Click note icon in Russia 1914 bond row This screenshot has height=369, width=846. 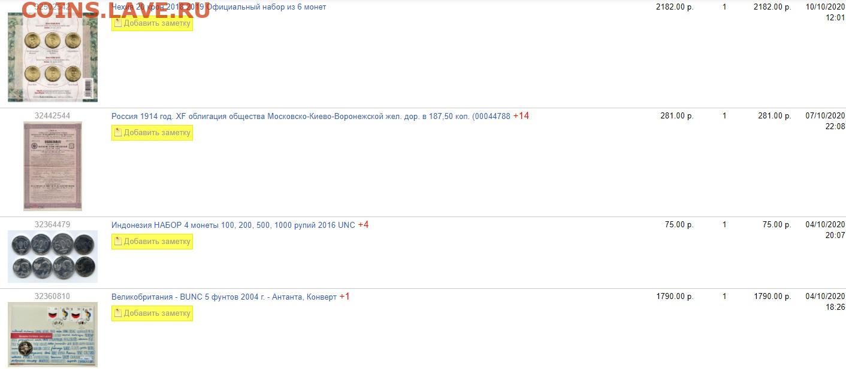coord(118,133)
